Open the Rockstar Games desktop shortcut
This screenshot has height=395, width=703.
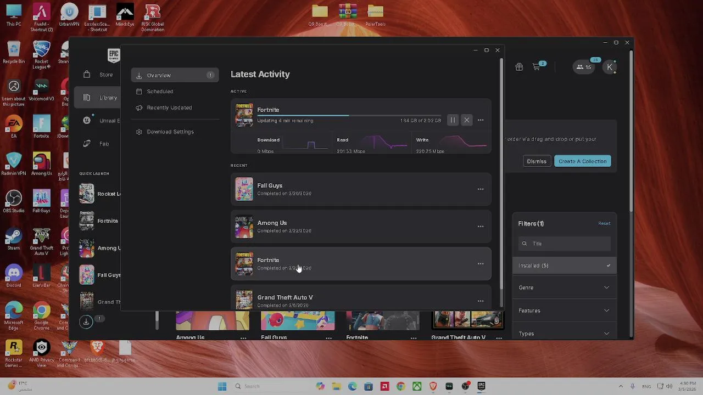point(14,354)
